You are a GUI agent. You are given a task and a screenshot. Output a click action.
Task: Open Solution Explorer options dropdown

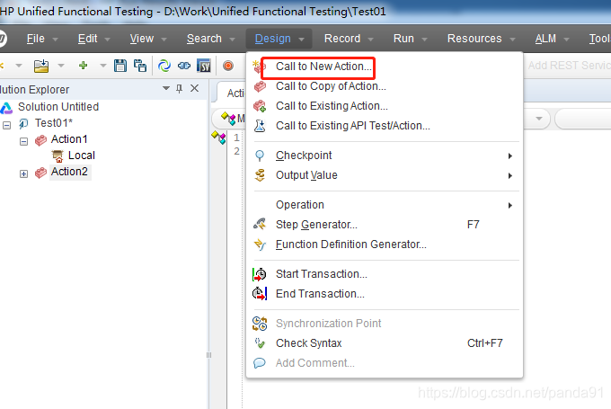tap(166, 88)
